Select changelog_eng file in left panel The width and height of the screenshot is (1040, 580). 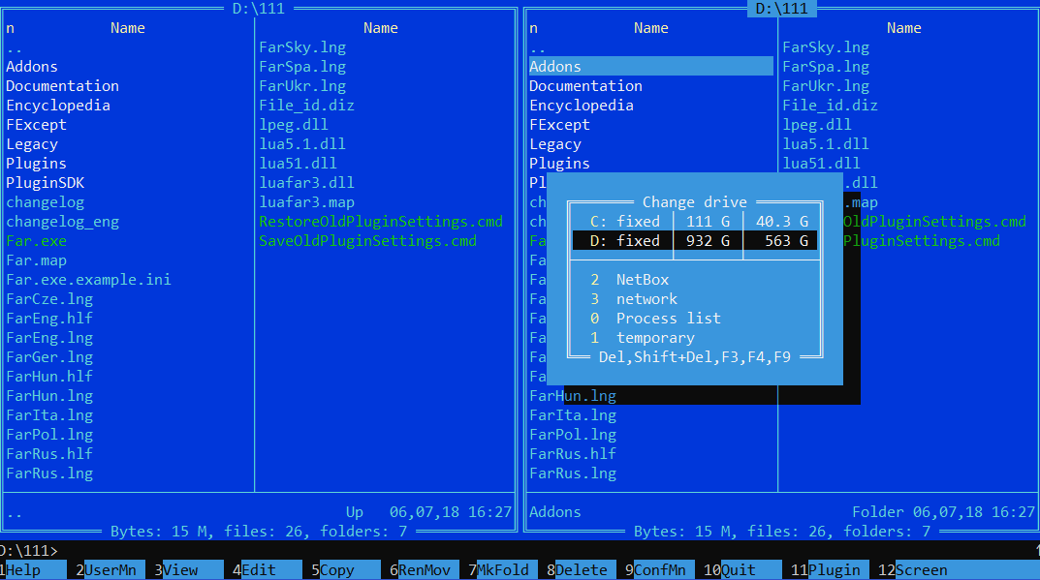point(62,222)
